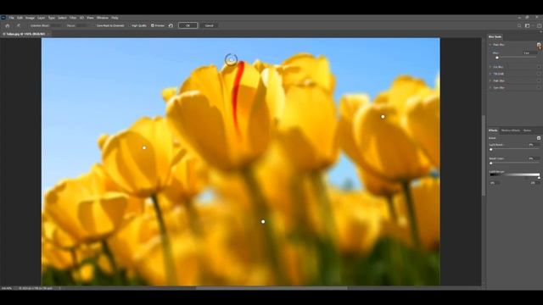Click the horizontal scrollbar below canvas
Image resolution: width=543 pixels, height=305 pixels.
271,288
